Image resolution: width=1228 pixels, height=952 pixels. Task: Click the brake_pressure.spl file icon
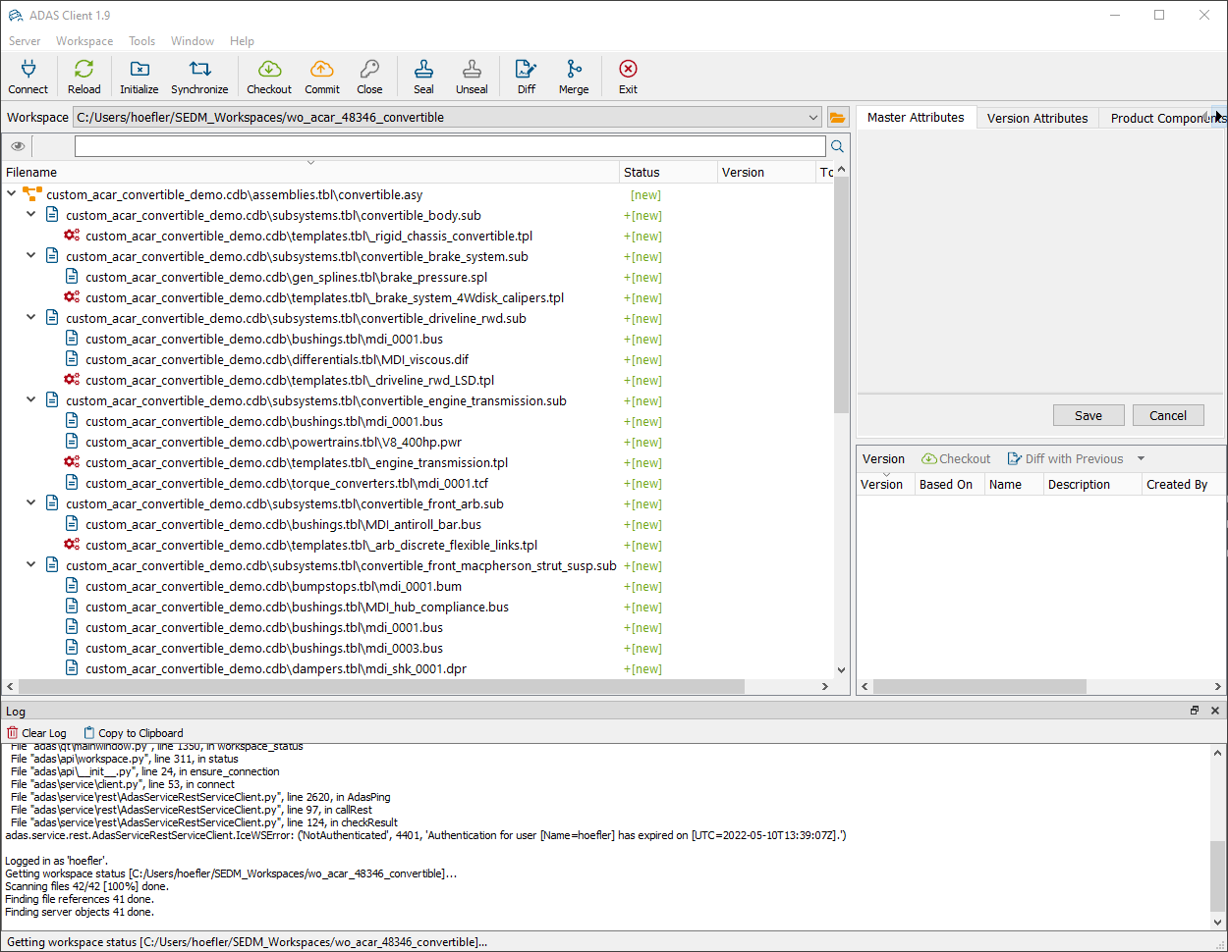[72, 277]
